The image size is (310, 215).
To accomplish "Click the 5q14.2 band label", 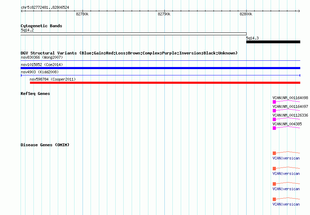I will pos(27,30).
